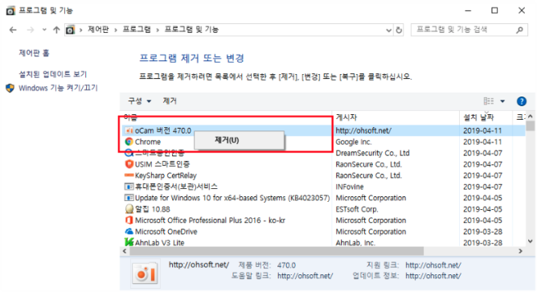
Task: Click the horizontal scrollbar right arrow
Action: [521, 251]
